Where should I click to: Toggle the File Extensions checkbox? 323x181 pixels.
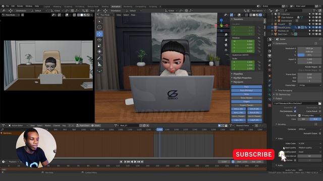(295, 111)
